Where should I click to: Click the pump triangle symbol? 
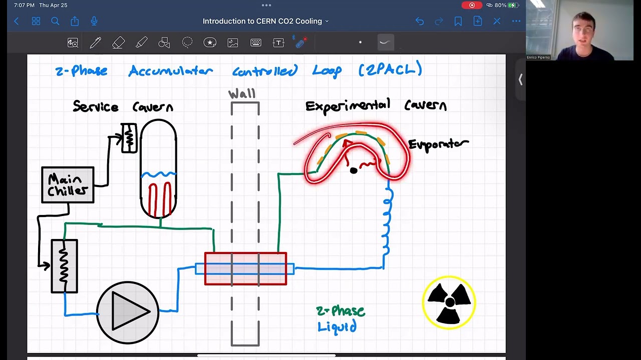[x=130, y=311]
